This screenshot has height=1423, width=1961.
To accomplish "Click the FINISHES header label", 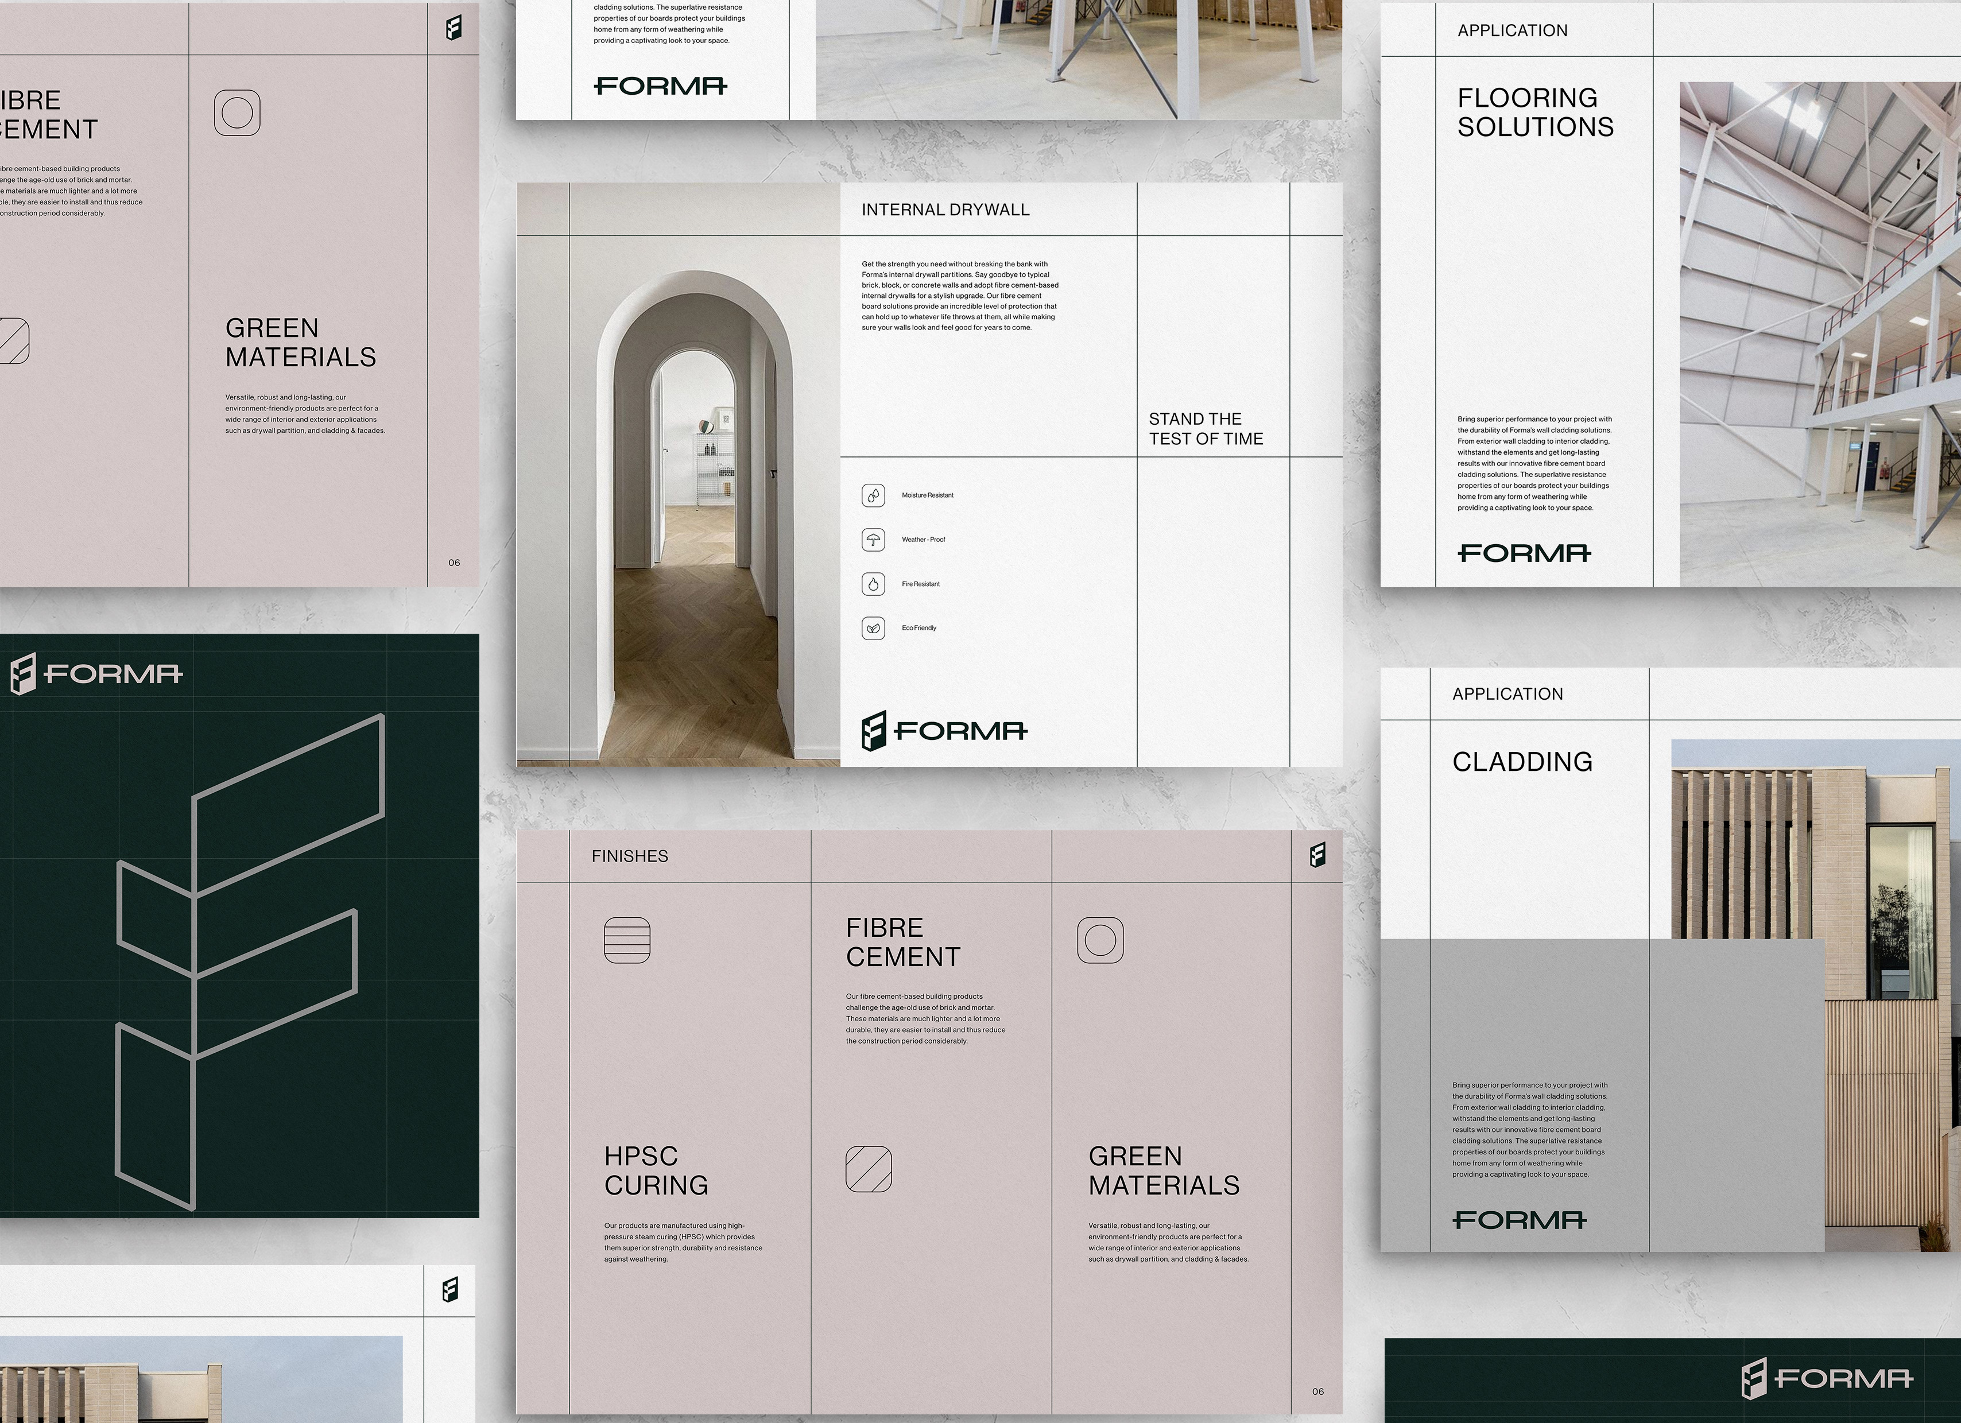I will [x=629, y=856].
